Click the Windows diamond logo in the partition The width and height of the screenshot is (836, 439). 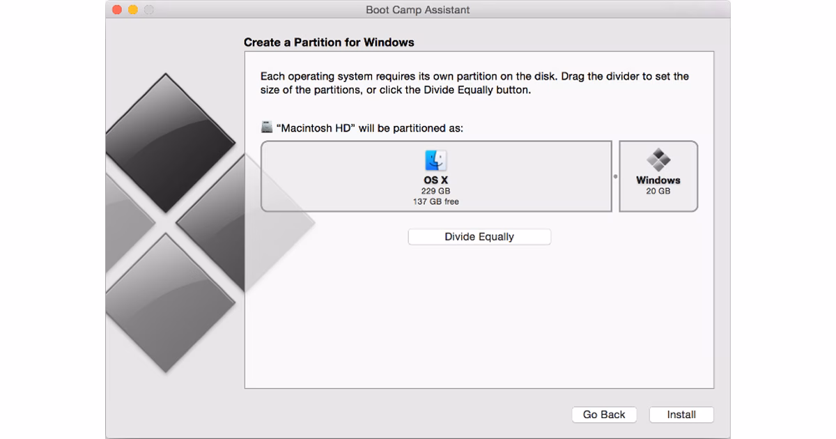click(658, 160)
